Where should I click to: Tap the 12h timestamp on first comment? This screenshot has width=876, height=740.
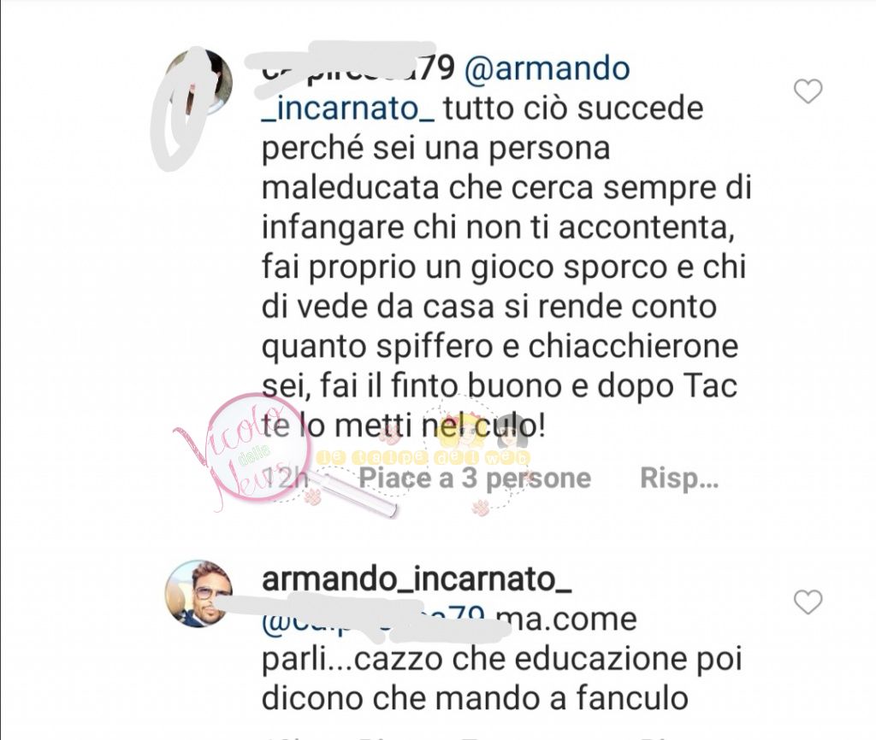click(286, 479)
